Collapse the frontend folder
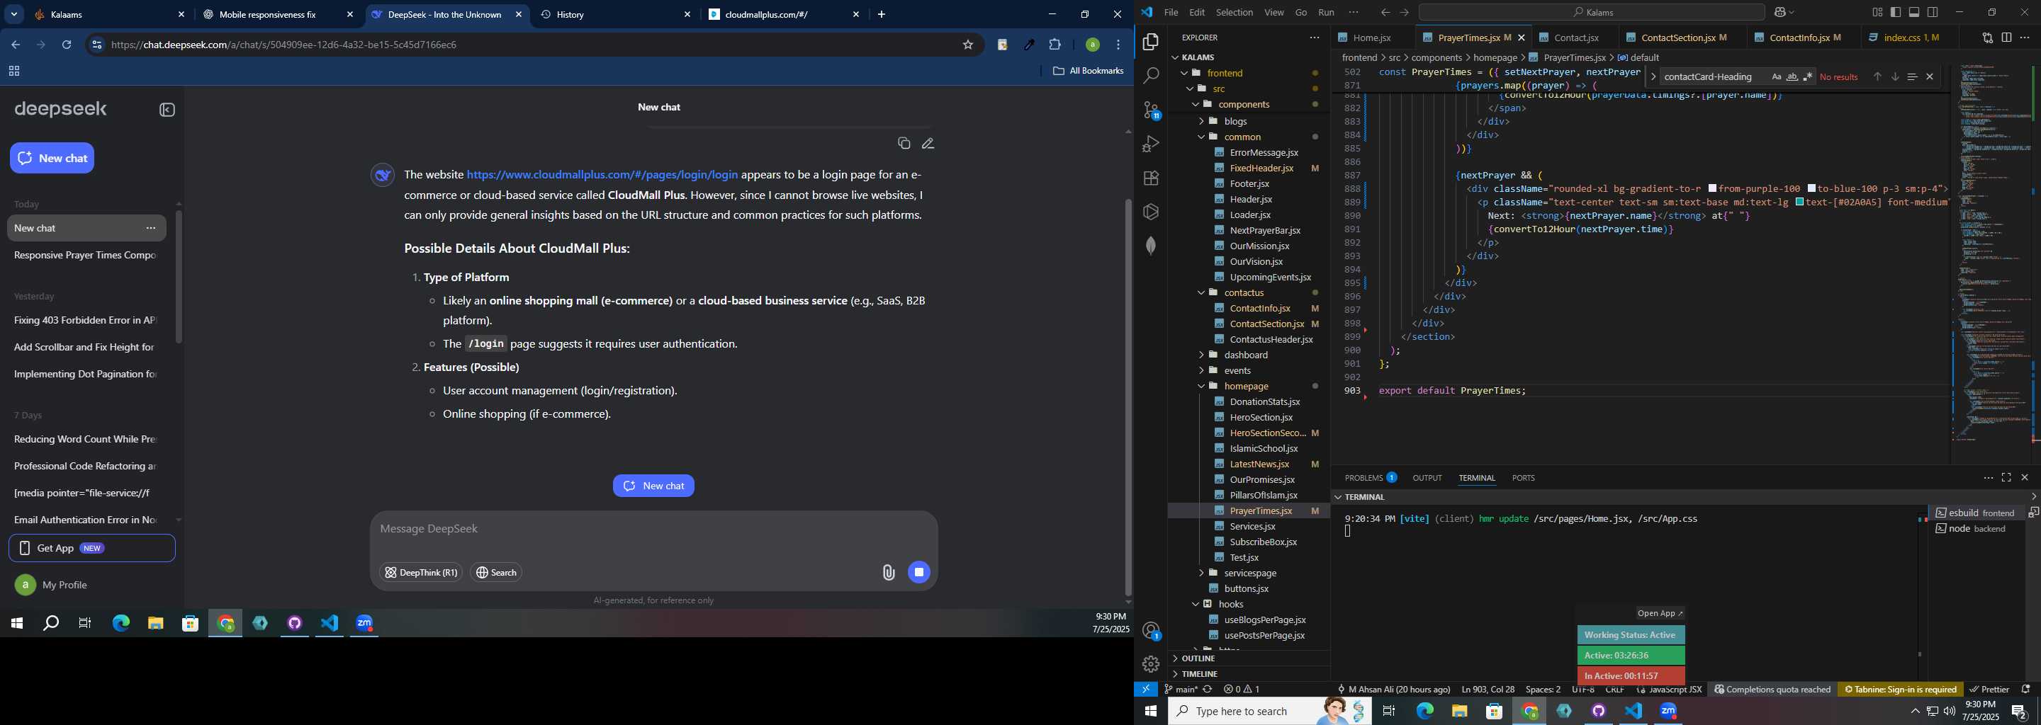This screenshot has width=2041, height=725. pyautogui.click(x=1183, y=73)
